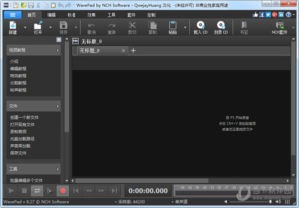
Task: Click the mixer levels icon in status bar
Action: coord(288,202)
